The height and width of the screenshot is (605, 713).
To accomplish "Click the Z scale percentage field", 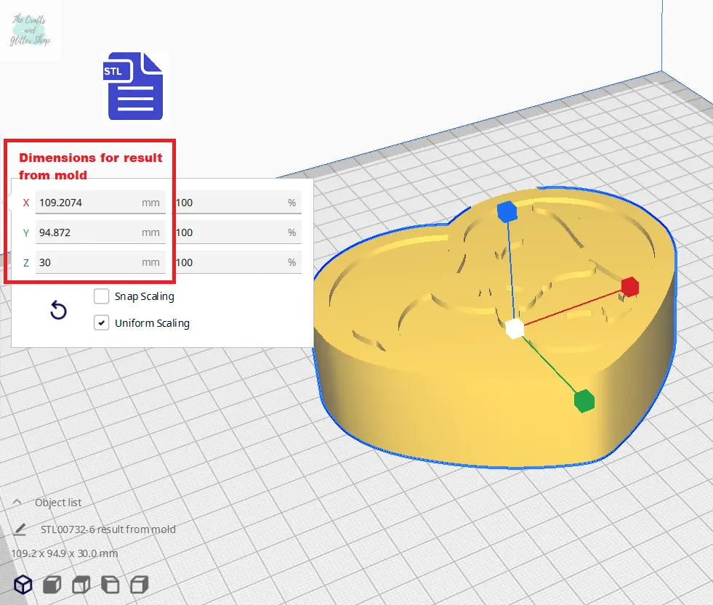I will 229,262.
